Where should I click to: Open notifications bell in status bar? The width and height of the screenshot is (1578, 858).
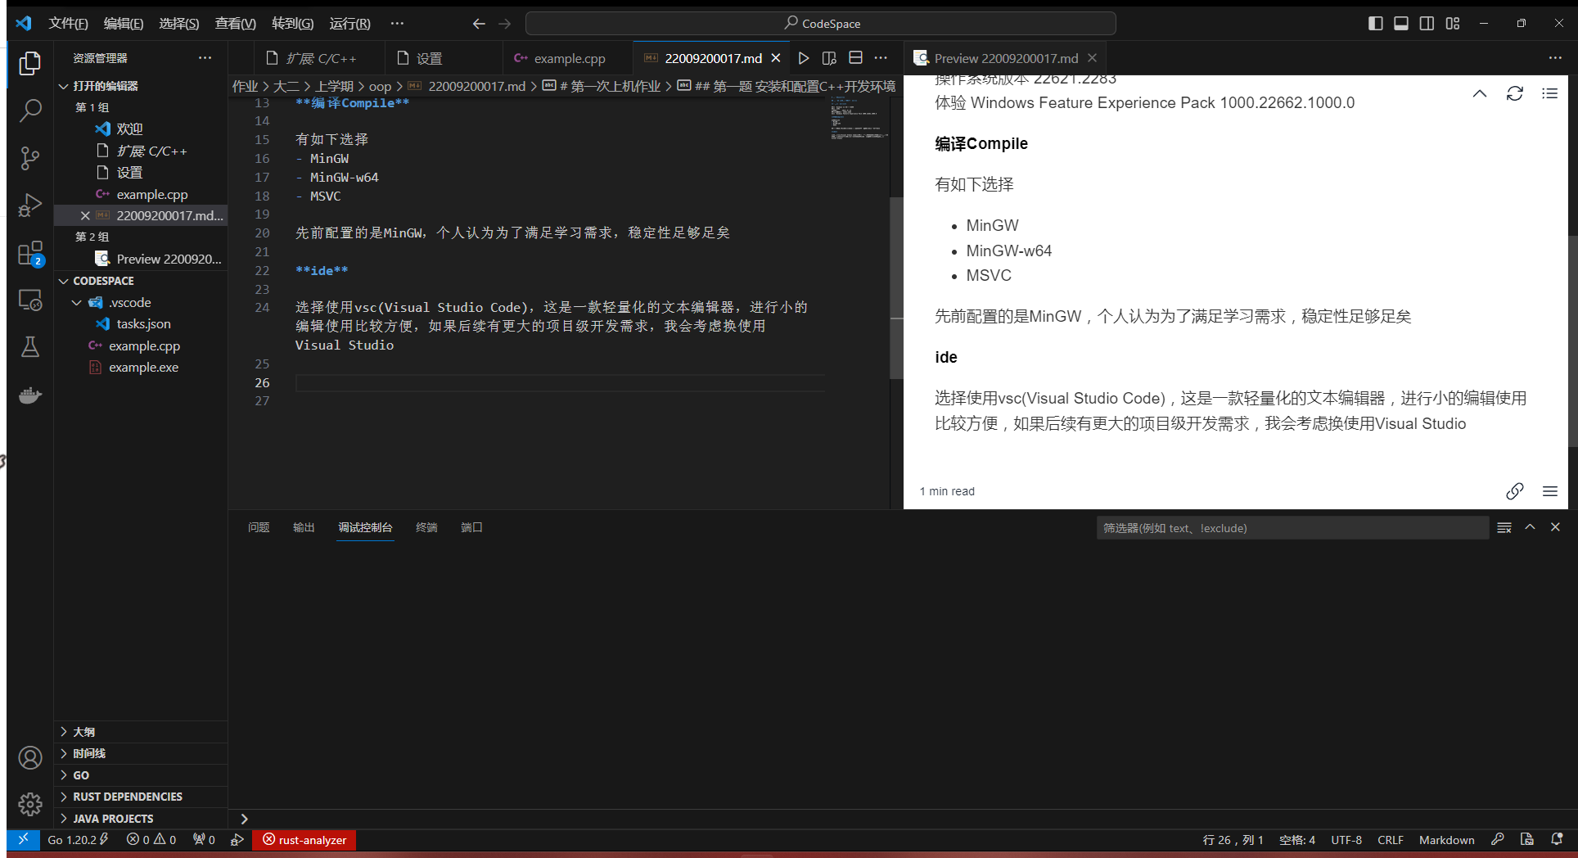(1557, 840)
